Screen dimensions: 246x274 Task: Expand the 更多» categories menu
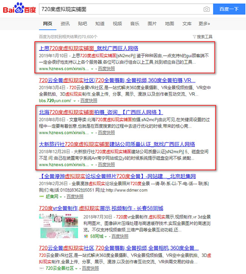pyautogui.click(x=204, y=24)
